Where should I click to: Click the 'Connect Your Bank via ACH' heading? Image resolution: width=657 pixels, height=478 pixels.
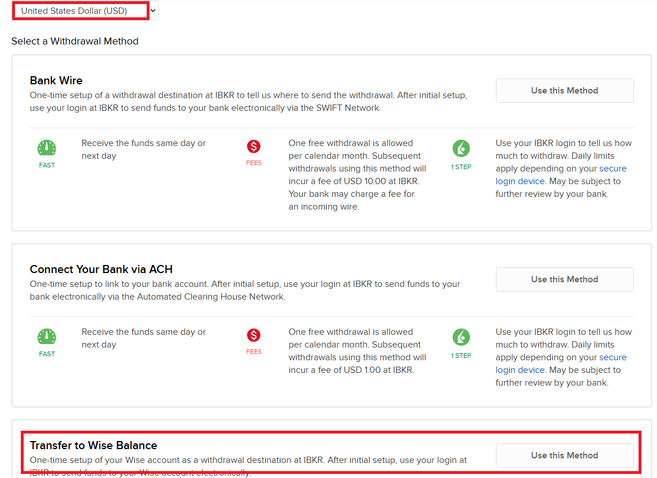click(101, 269)
